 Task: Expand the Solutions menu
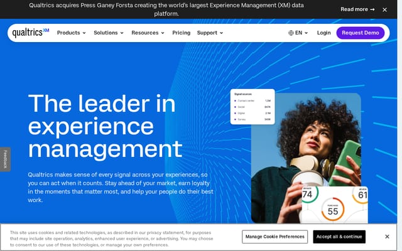tap(109, 33)
